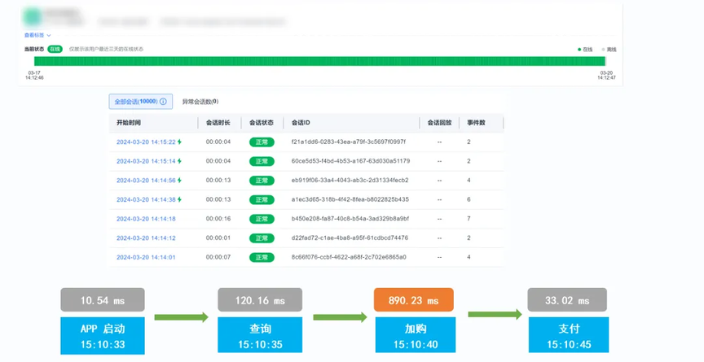Open session started 2024-03-20 14:15:14
Image resolution: width=704 pixels, height=362 pixels.
click(146, 161)
